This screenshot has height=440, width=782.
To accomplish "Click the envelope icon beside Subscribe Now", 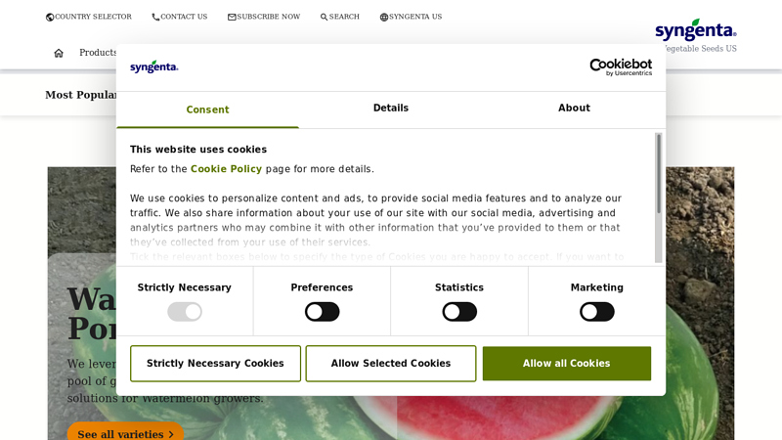I will coord(232,17).
